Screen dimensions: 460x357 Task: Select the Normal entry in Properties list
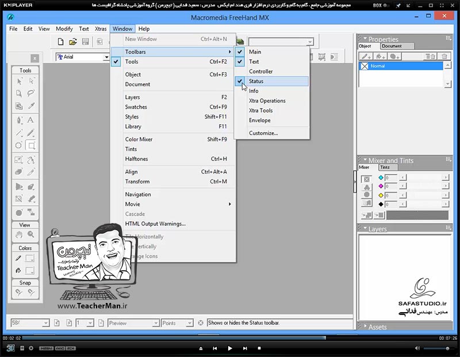click(x=401, y=66)
